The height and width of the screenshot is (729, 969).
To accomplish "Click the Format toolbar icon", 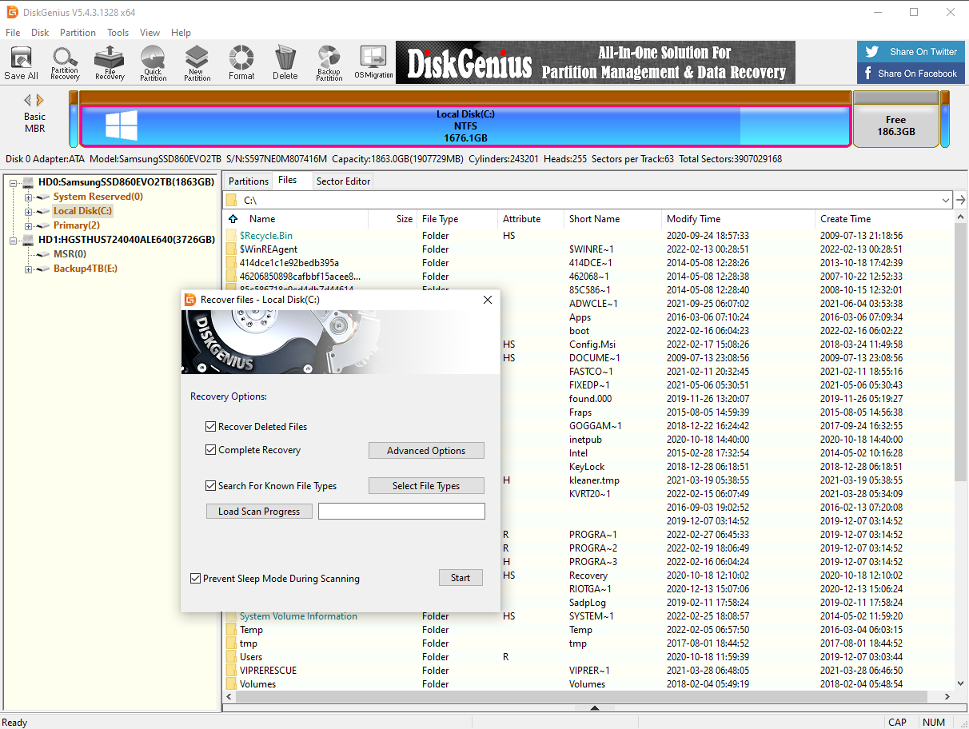I will [241, 62].
